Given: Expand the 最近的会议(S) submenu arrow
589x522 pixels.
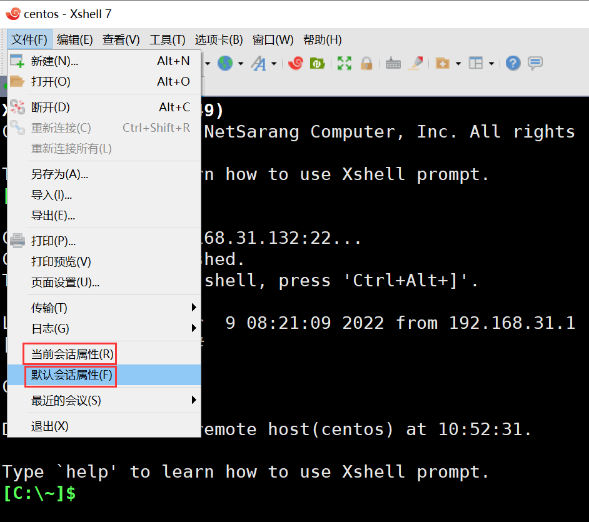Looking at the screenshot, I should pos(194,400).
